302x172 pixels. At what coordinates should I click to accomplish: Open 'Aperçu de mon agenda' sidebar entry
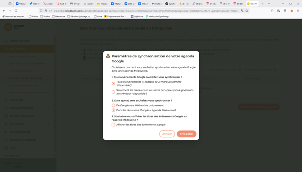click(22, 56)
